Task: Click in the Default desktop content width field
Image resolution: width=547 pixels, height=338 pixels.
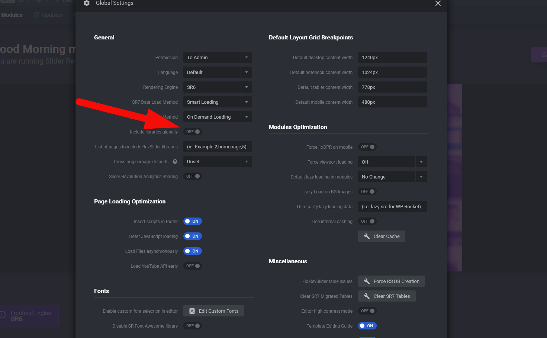Action: click(392, 58)
